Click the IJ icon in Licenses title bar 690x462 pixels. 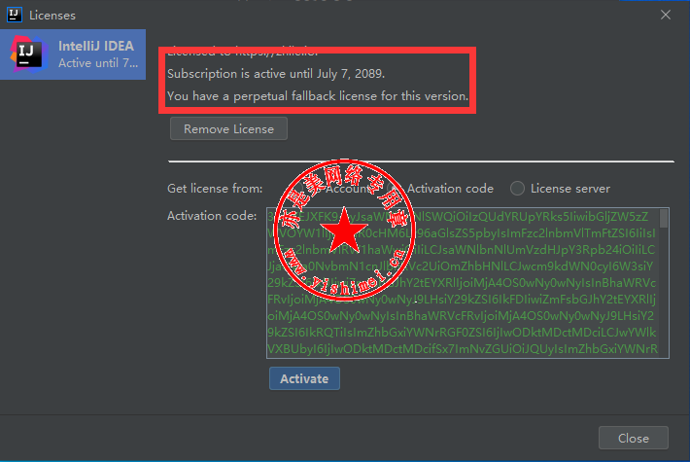pos(15,15)
